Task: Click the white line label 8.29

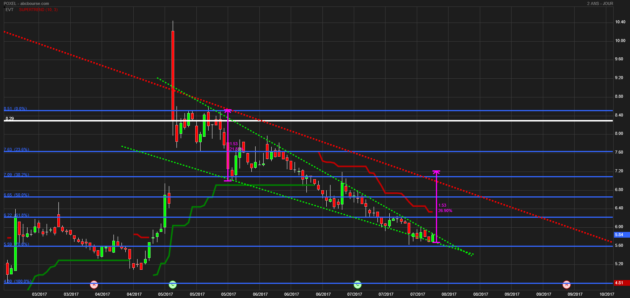Action: pyautogui.click(x=10, y=119)
